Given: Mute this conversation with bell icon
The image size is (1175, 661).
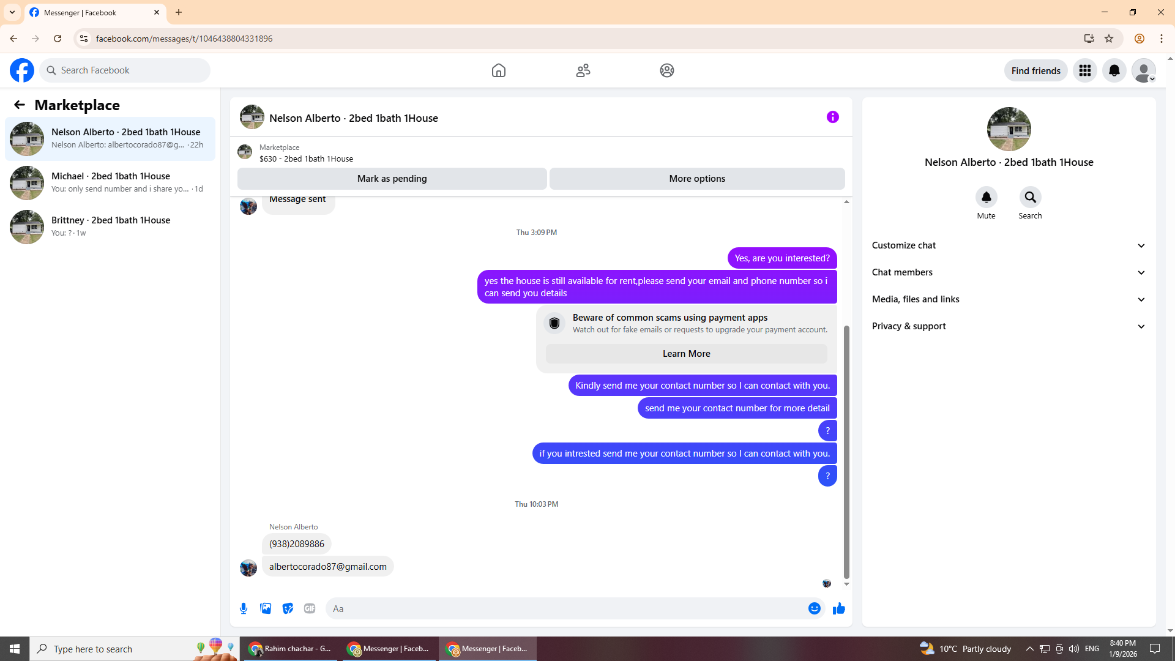Looking at the screenshot, I should click(986, 197).
